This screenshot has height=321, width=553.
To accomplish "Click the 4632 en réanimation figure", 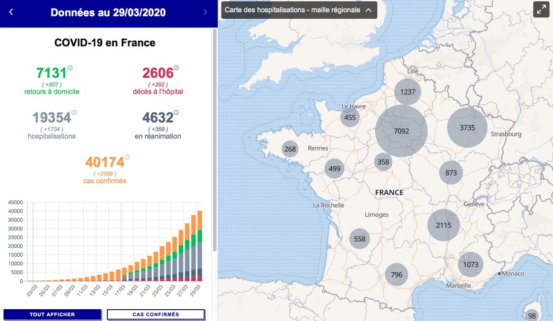I will [x=158, y=118].
